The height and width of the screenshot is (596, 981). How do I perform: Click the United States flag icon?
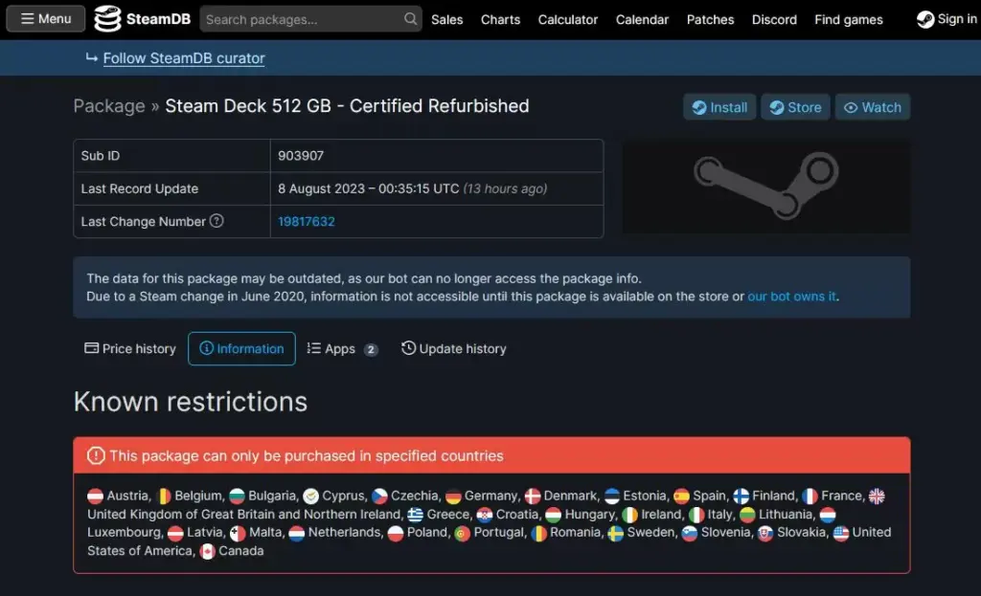pyautogui.click(x=841, y=534)
